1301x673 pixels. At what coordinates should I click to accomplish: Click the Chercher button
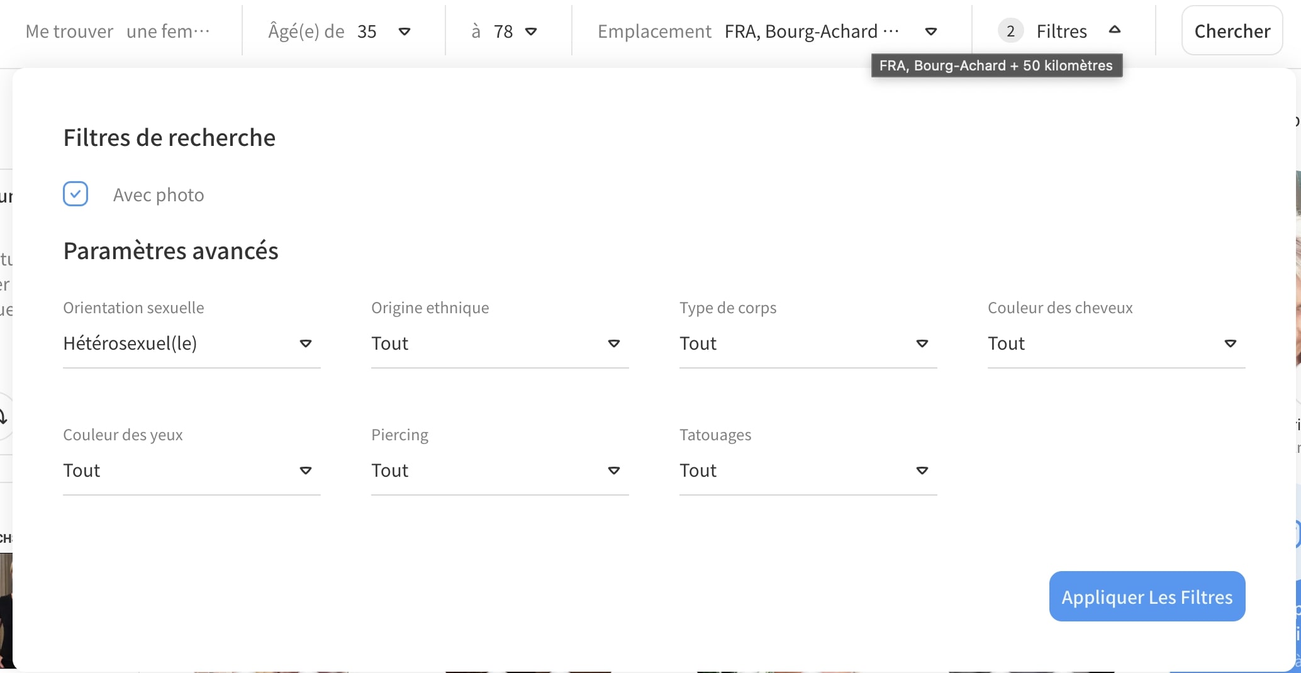1231,31
